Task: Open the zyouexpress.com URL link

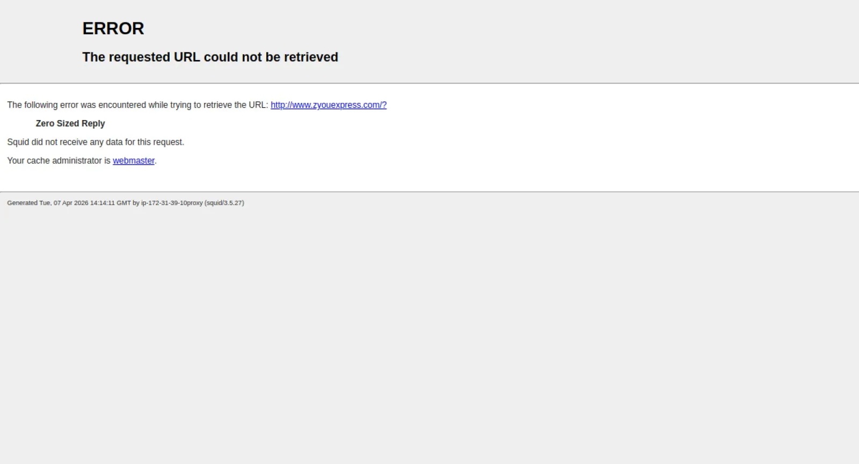Action: point(328,105)
